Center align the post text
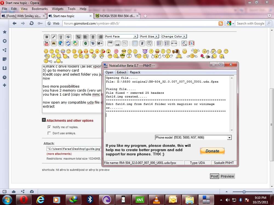The height and width of the screenshot is (205, 274). coord(93,37)
